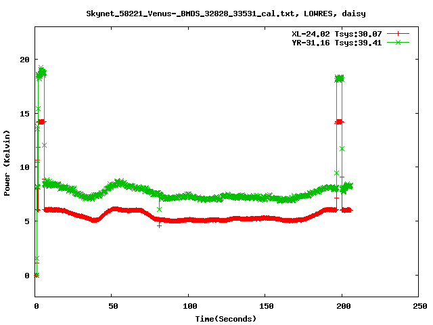Click the plot title Skynet_58221_Venus cal.txt
This screenshot has height=325, width=433.
tap(226, 14)
